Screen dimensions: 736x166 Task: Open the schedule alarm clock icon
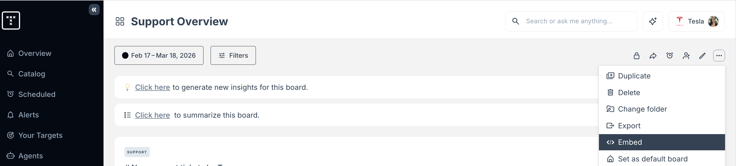click(670, 56)
